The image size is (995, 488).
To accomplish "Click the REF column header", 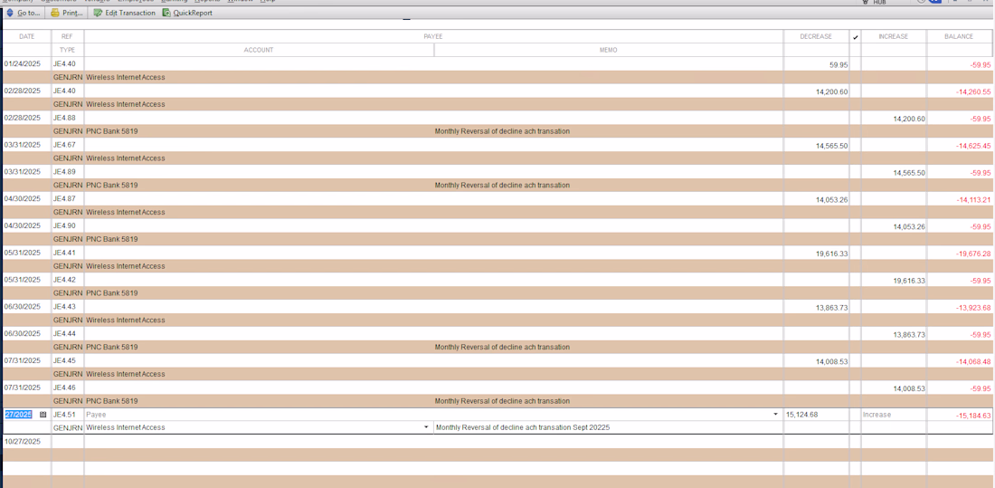I will click(67, 37).
